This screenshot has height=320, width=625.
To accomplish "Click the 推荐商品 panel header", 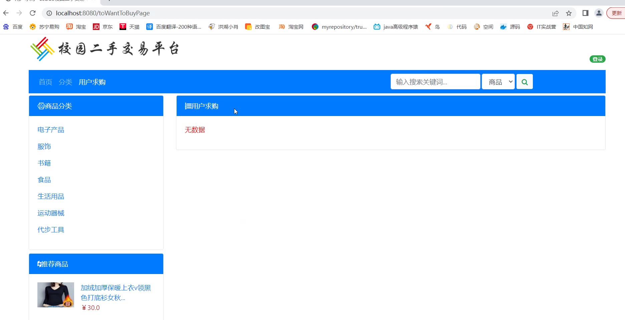I will (96, 264).
